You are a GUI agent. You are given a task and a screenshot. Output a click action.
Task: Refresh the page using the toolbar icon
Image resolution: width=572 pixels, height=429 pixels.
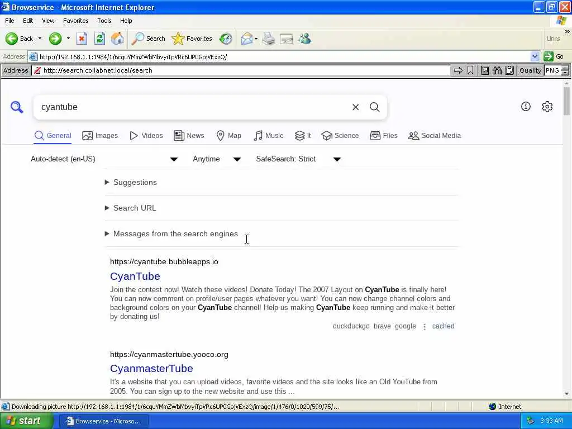[x=99, y=39]
